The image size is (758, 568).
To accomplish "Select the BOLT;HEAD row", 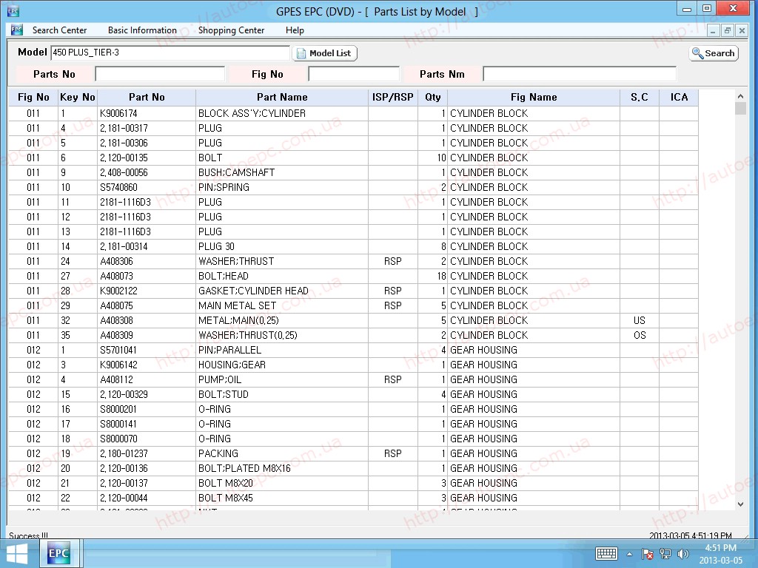I will 353,277.
